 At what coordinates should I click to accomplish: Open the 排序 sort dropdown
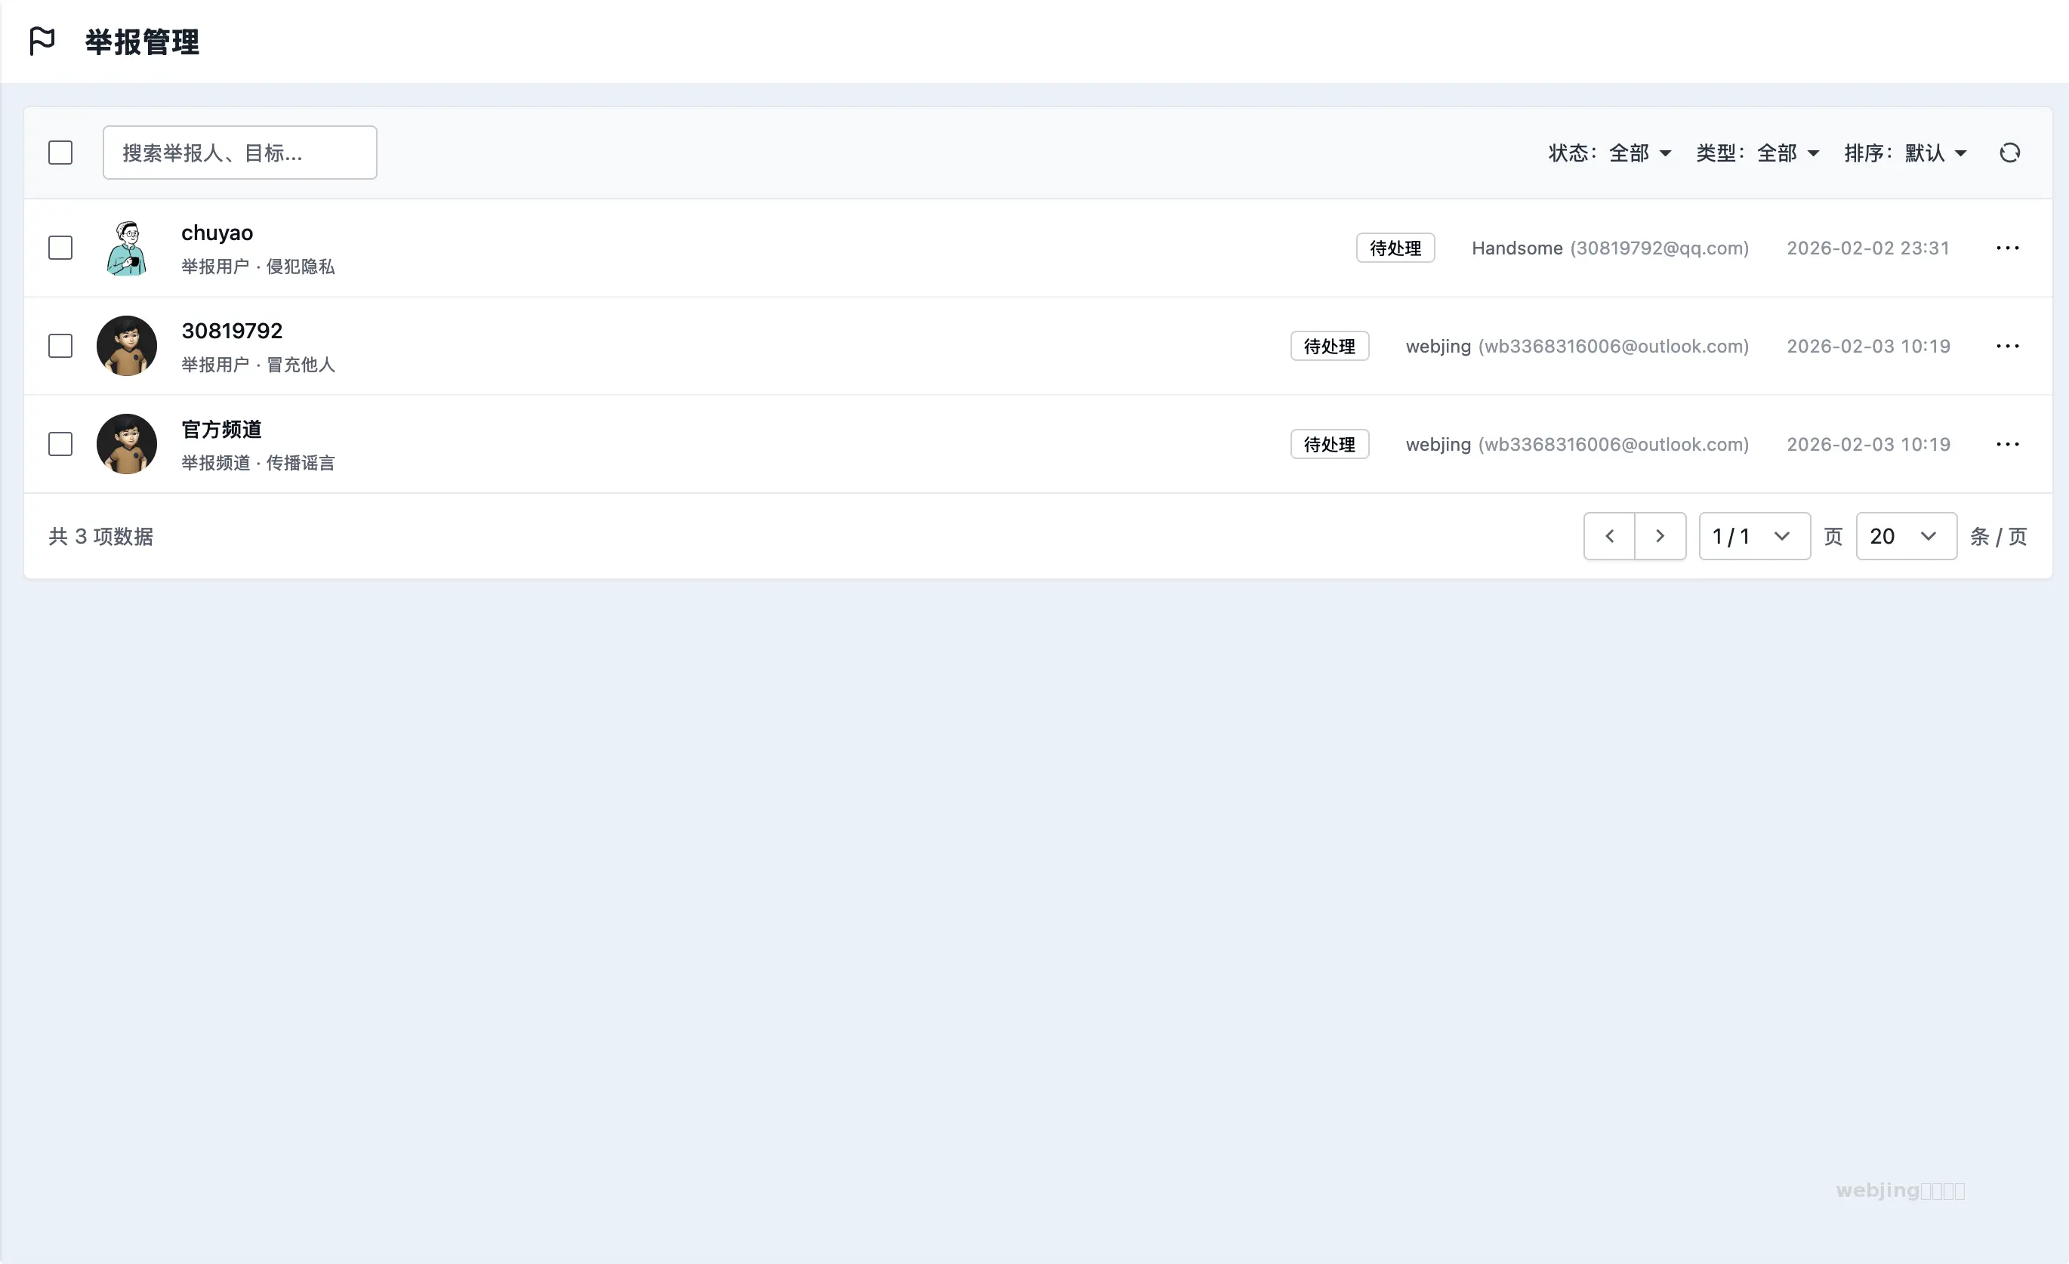point(1905,153)
